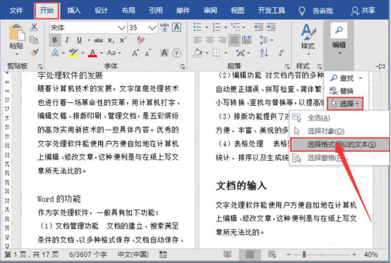Toggle Italic formatting
391x263 pixels.
pyautogui.click(x=67, y=40)
